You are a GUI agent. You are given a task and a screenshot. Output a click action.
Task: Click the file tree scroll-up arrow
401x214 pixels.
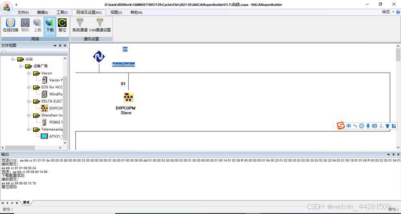[65, 59]
